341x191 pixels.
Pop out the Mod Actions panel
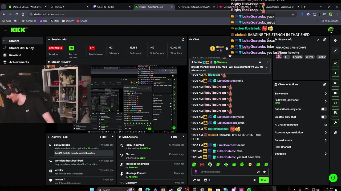click(x=183, y=137)
